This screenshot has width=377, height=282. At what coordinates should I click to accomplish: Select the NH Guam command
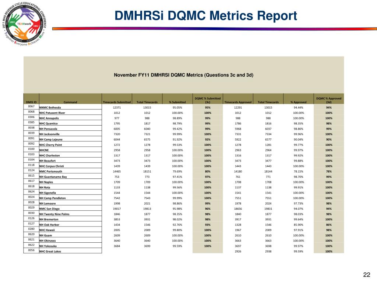point(46,235)
